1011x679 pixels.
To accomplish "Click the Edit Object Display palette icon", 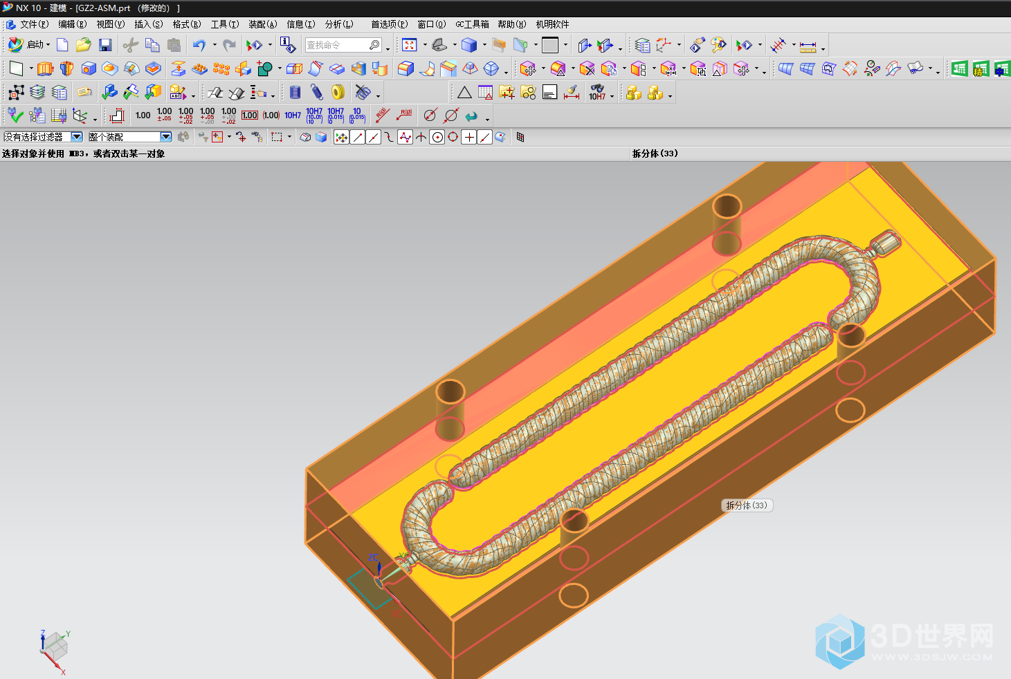I will coord(719,45).
